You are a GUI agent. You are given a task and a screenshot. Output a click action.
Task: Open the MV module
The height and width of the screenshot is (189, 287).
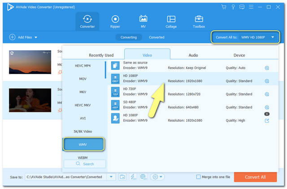(143, 21)
